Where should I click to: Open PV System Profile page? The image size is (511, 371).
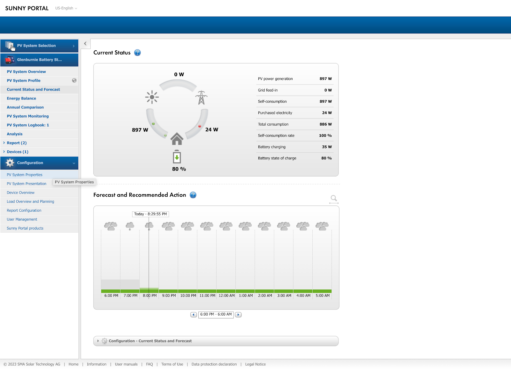24,81
